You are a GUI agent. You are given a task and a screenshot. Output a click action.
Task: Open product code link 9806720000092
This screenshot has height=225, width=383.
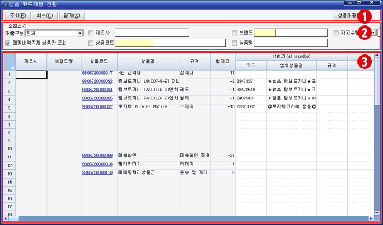[97, 82]
